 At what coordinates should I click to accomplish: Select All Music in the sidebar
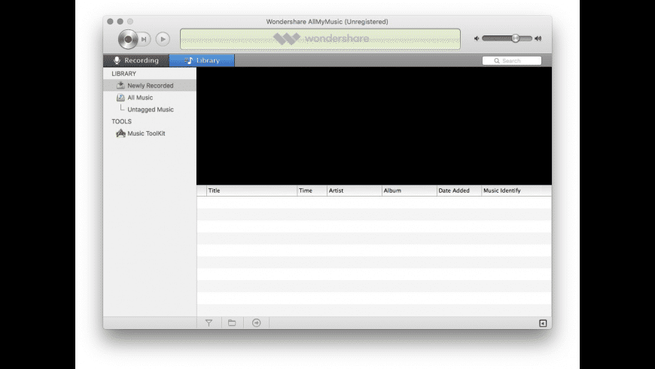[x=150, y=97]
